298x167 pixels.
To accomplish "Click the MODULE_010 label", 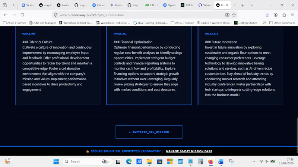I will tap(29, 34).
